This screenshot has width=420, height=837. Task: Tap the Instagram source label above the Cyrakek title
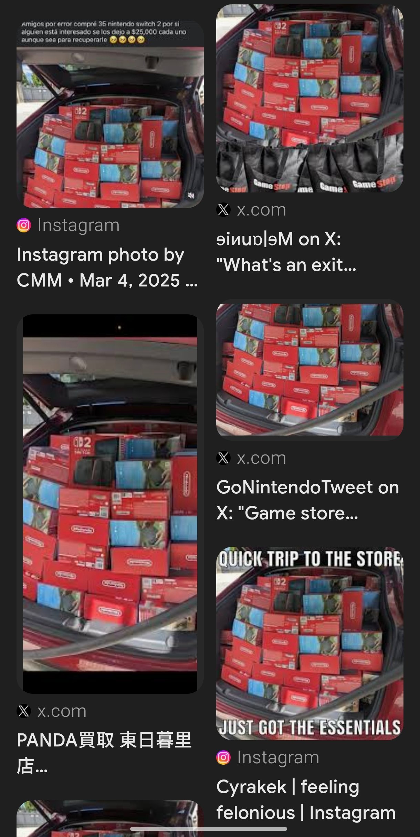[x=278, y=757]
